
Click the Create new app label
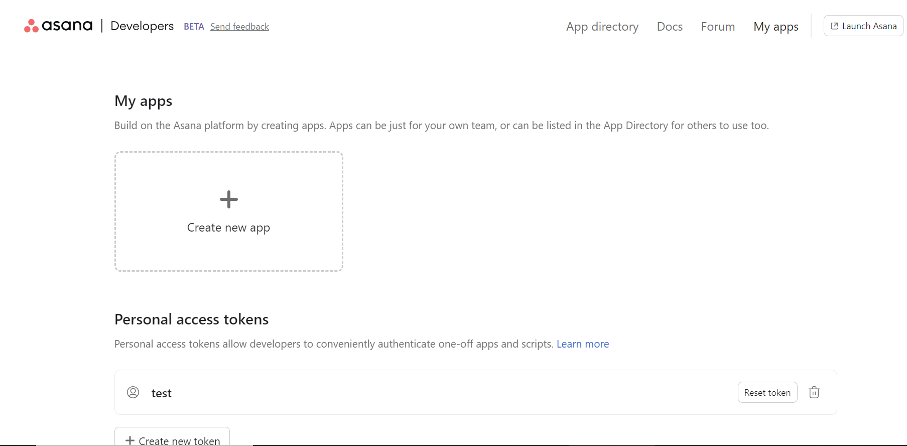228,228
